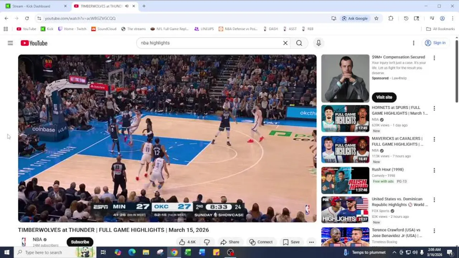Sign in to YouTube
459x258 pixels.
(x=435, y=43)
